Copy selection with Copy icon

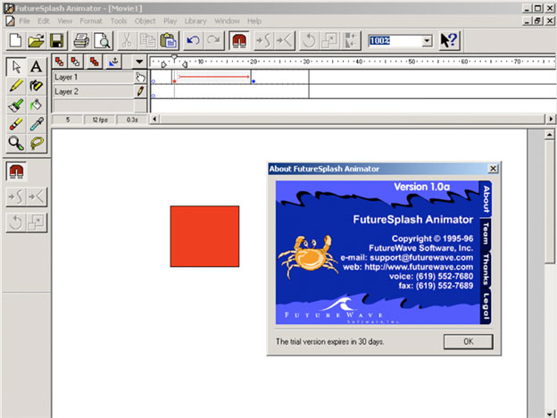pyautogui.click(x=147, y=40)
